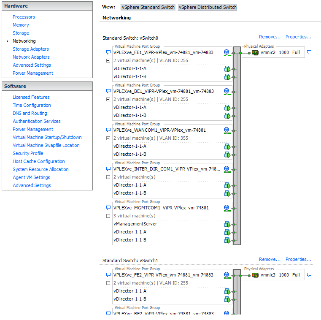Collapse VM list under VPLEXve_FE2 in vSwitch1

click(x=108, y=283)
